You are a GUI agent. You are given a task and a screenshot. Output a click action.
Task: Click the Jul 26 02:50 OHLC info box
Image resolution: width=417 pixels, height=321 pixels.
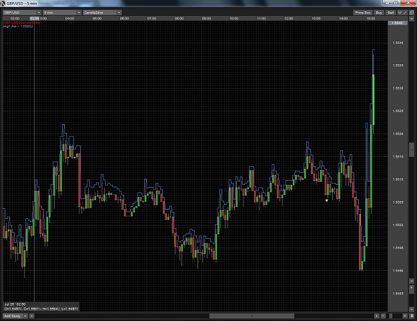(x=41, y=306)
